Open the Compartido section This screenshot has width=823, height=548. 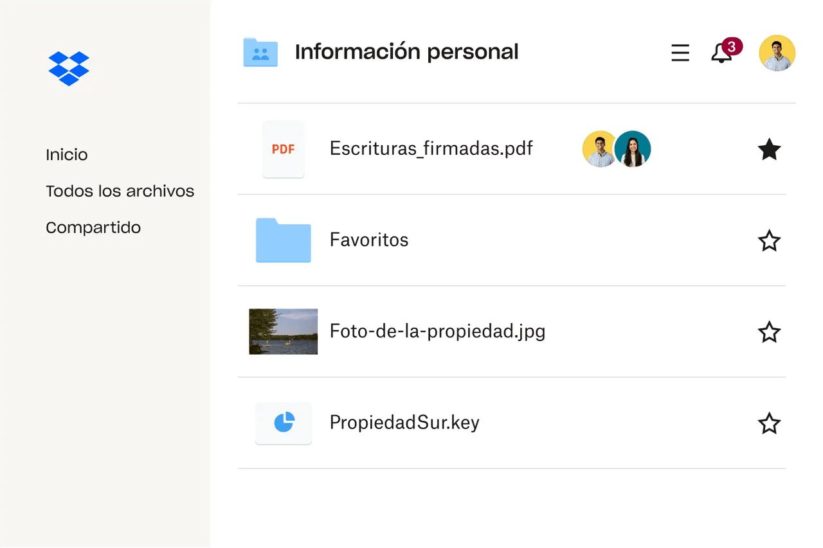click(x=93, y=227)
